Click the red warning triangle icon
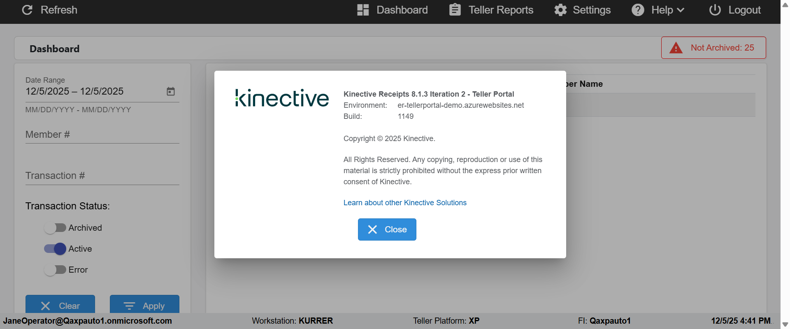Viewport: 790px width, 329px height. click(x=676, y=48)
